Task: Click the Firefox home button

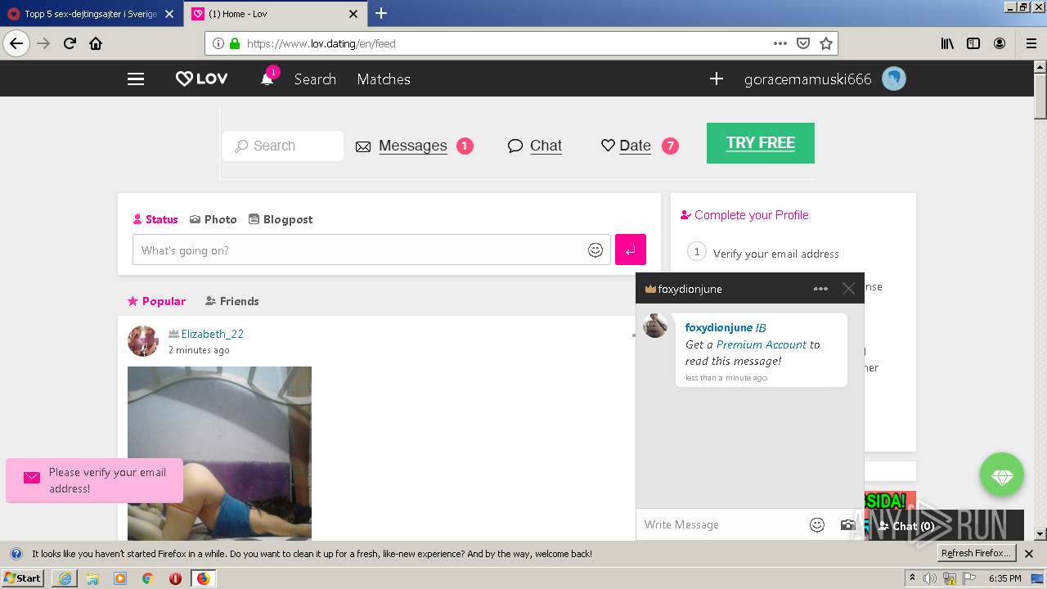Action: point(96,43)
